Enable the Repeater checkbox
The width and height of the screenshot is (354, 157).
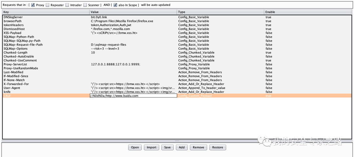click(x=48, y=5)
